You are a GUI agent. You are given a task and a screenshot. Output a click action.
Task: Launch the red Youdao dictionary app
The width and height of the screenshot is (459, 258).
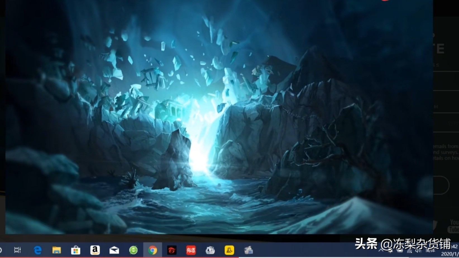[191, 250]
